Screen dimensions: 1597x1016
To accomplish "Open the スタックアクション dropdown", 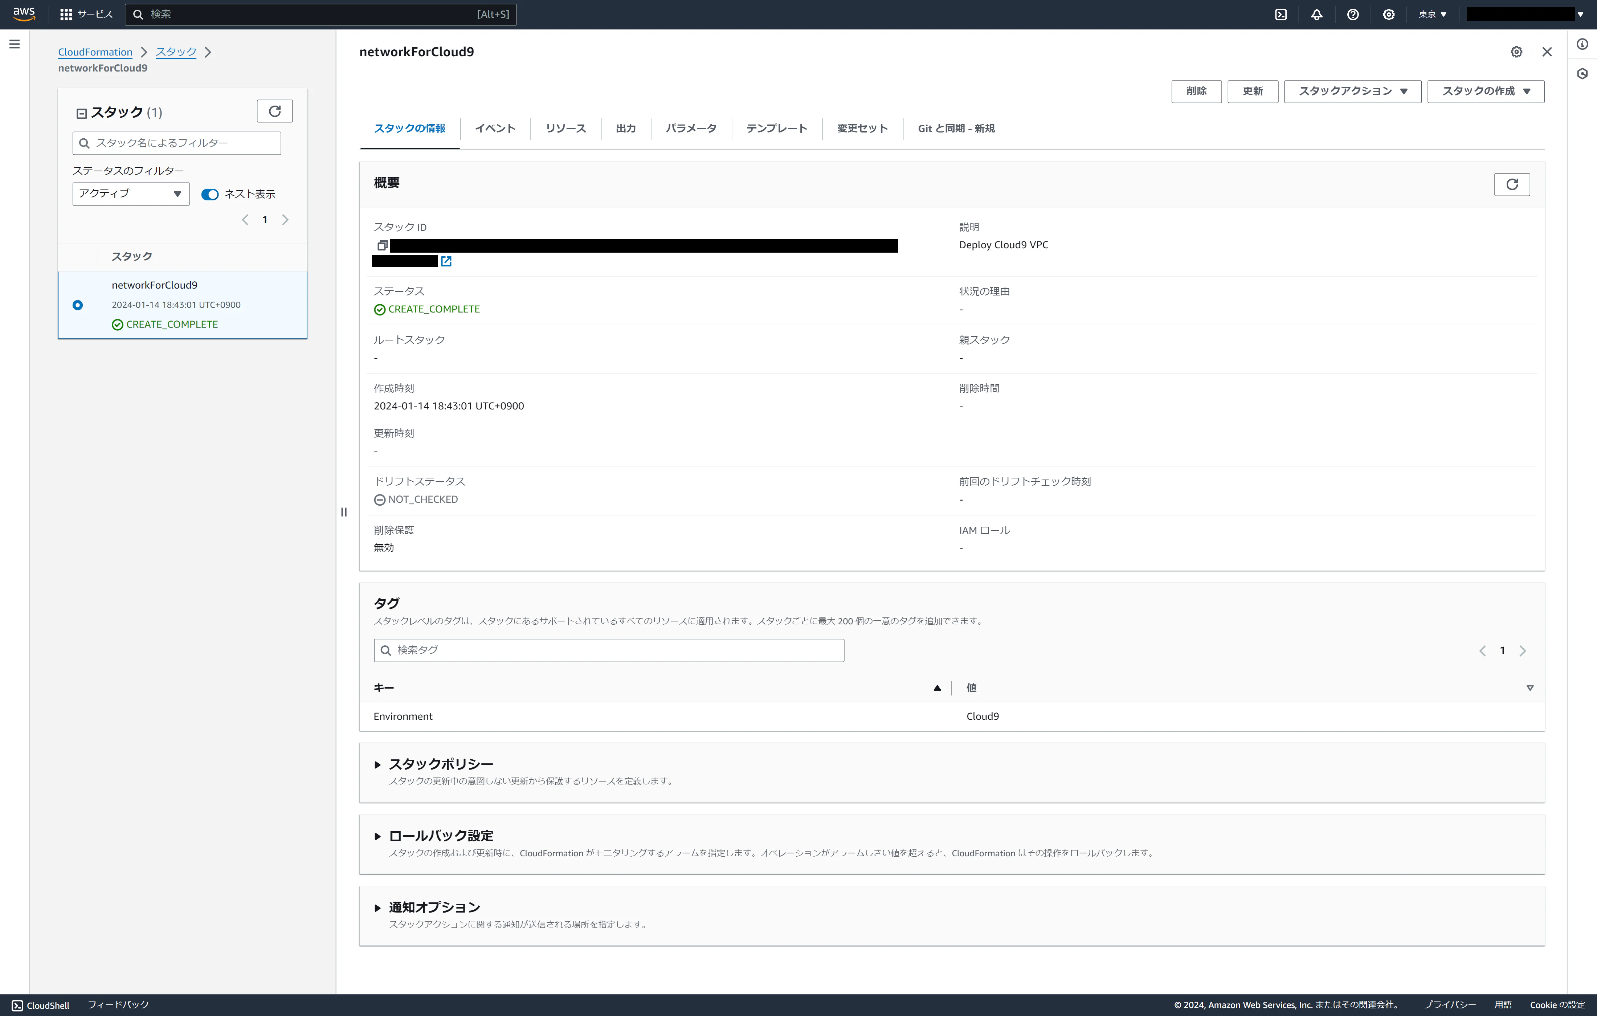I will 1352,91.
